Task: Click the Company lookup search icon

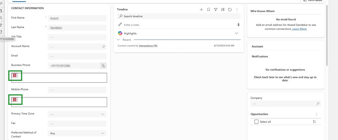Action: (x=318, y=104)
